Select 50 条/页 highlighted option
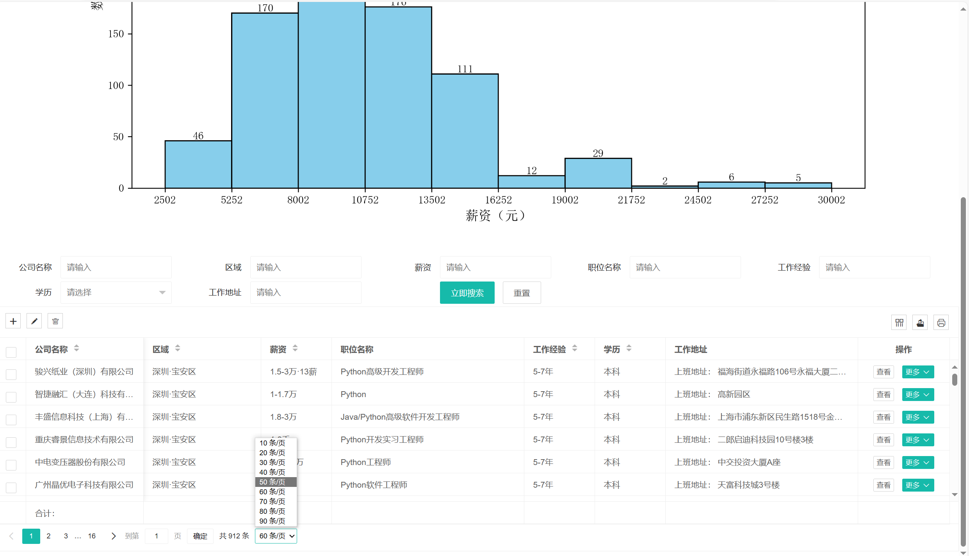Screen dimensions: 969x556 (276, 482)
